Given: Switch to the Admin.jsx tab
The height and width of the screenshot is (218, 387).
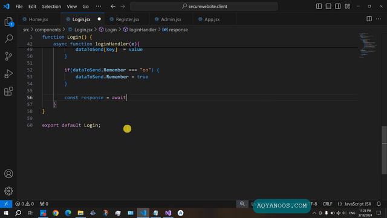Looking at the screenshot, I should coord(171,19).
